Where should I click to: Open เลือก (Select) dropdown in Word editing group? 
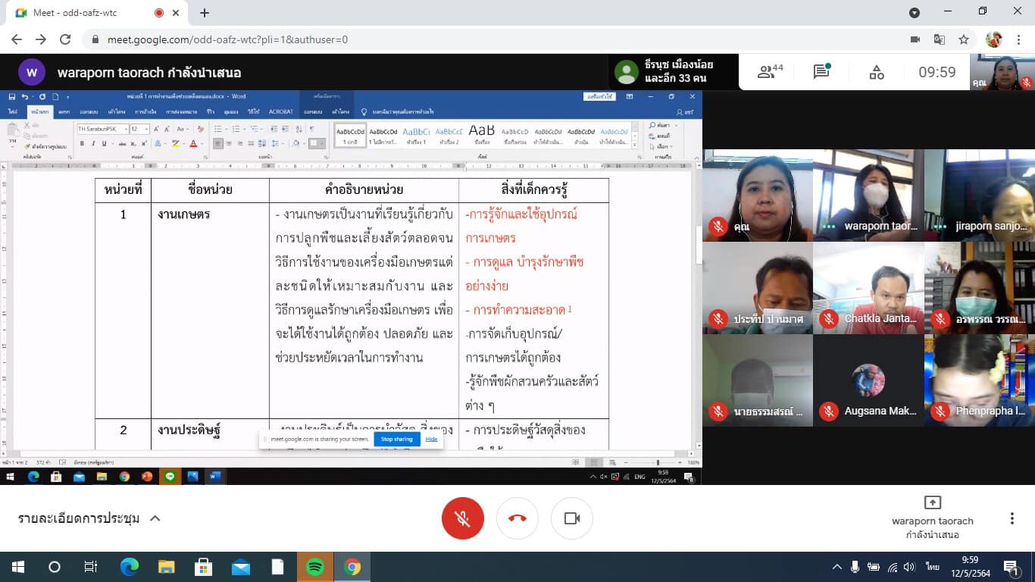(661, 146)
